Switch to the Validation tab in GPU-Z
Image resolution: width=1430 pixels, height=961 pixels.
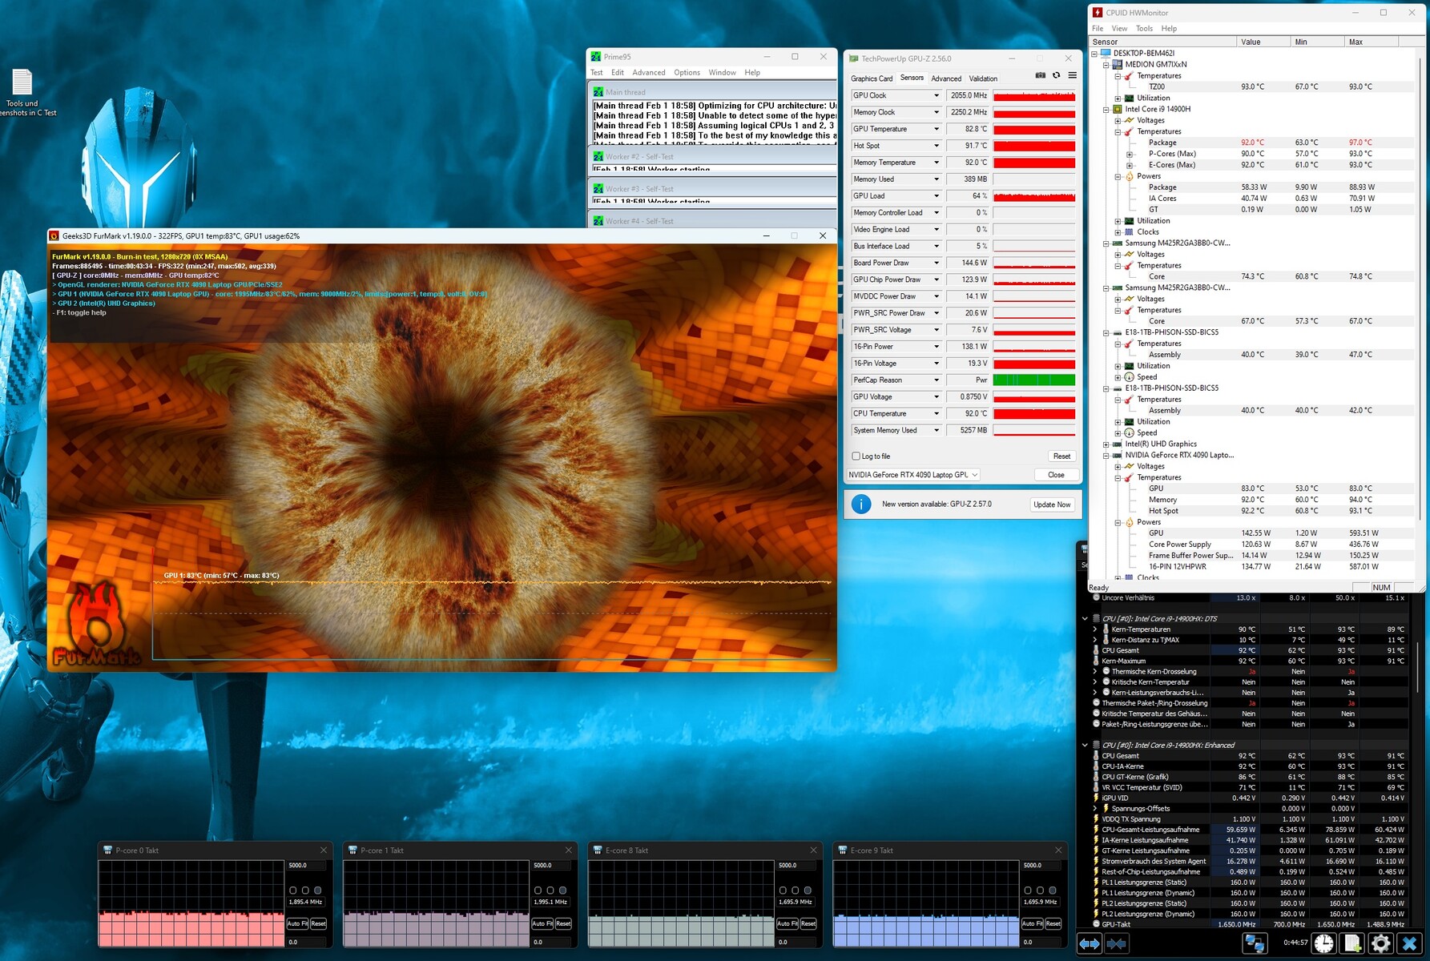[983, 78]
